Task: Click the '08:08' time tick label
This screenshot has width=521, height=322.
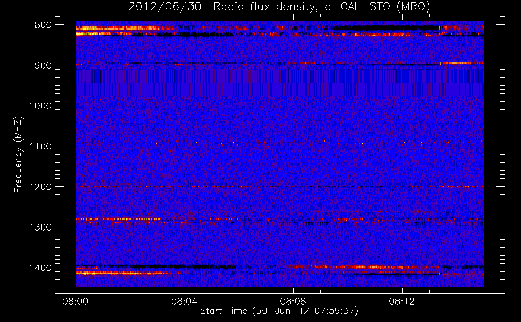Action: [x=293, y=302]
